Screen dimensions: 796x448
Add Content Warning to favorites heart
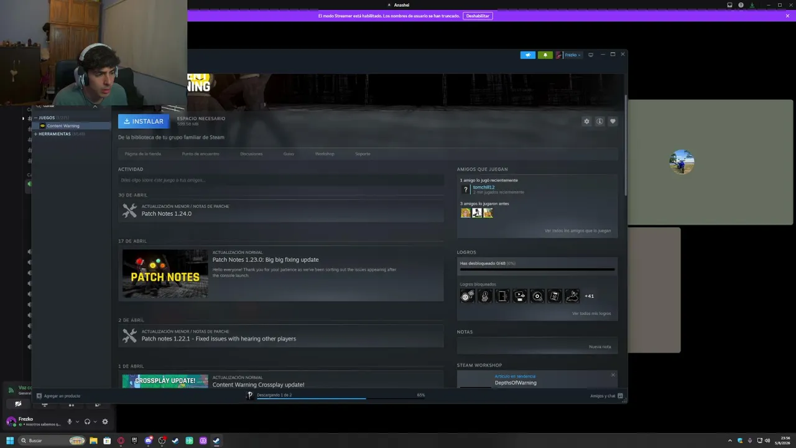pyautogui.click(x=613, y=121)
